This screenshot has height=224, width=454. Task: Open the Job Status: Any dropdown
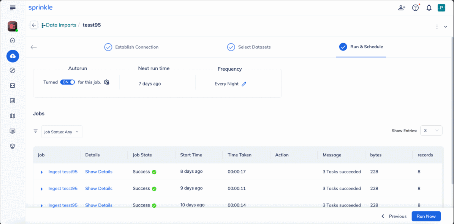pos(62,132)
